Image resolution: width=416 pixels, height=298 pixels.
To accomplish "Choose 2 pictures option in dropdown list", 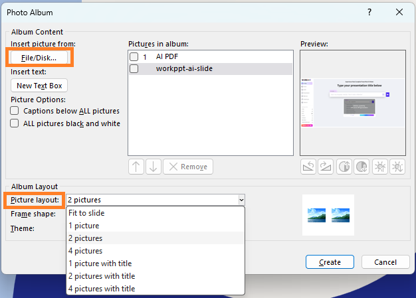I will (156, 238).
